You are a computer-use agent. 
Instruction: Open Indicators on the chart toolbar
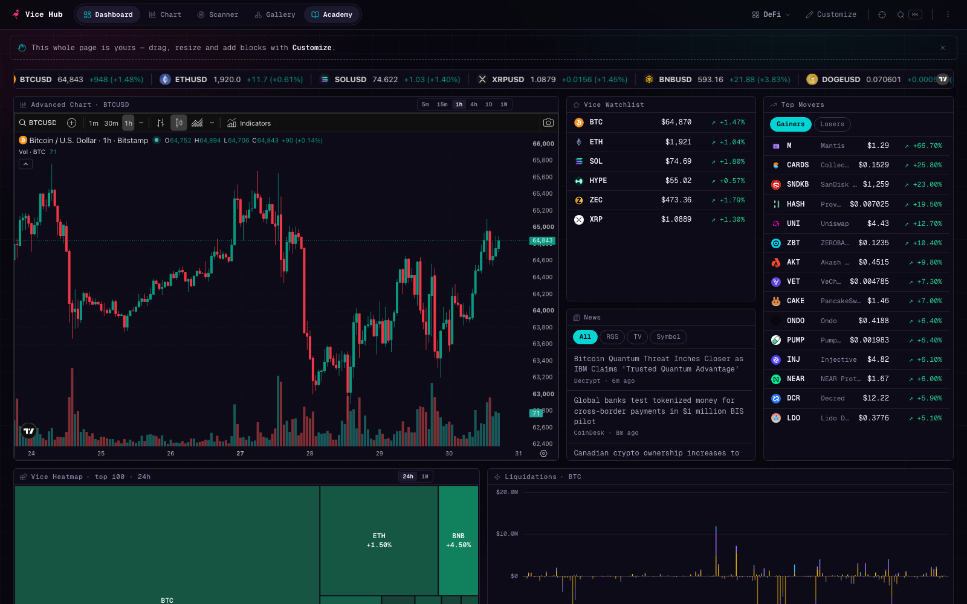tap(249, 123)
